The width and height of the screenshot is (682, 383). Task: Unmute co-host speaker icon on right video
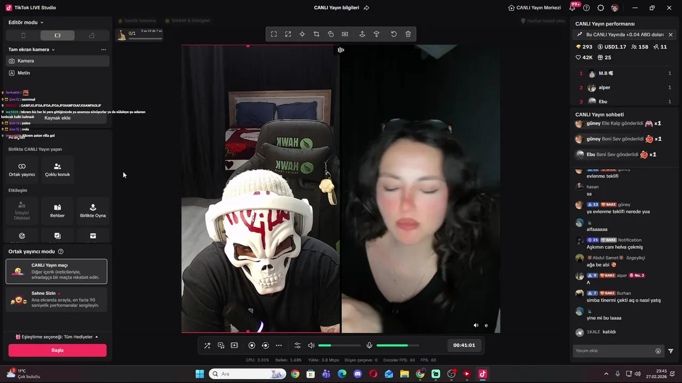click(476, 326)
